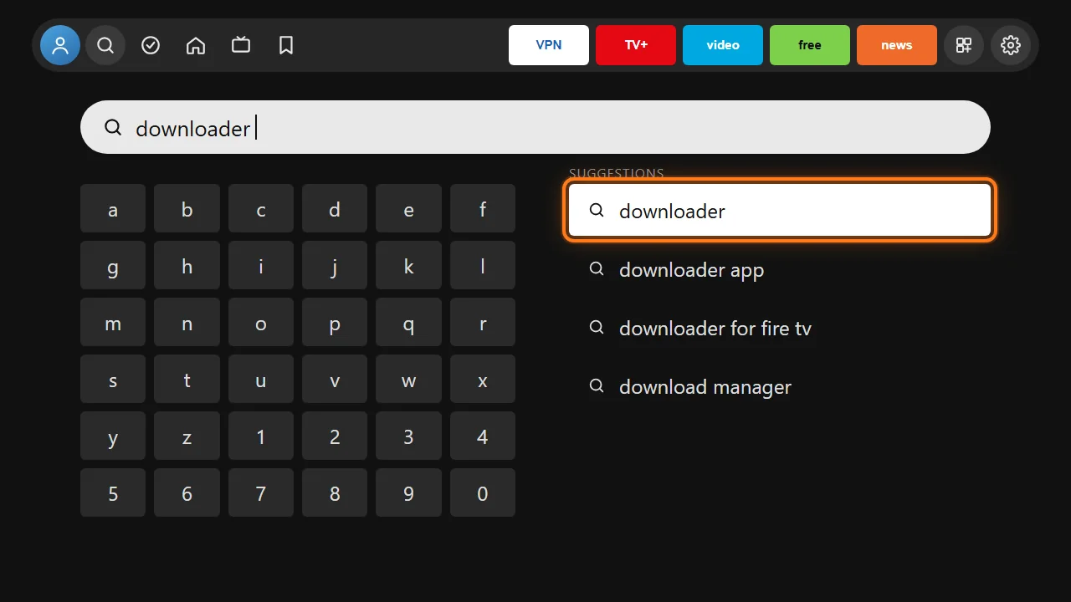Image resolution: width=1071 pixels, height=602 pixels.
Task: Launch the video app tile
Action: [723, 45]
